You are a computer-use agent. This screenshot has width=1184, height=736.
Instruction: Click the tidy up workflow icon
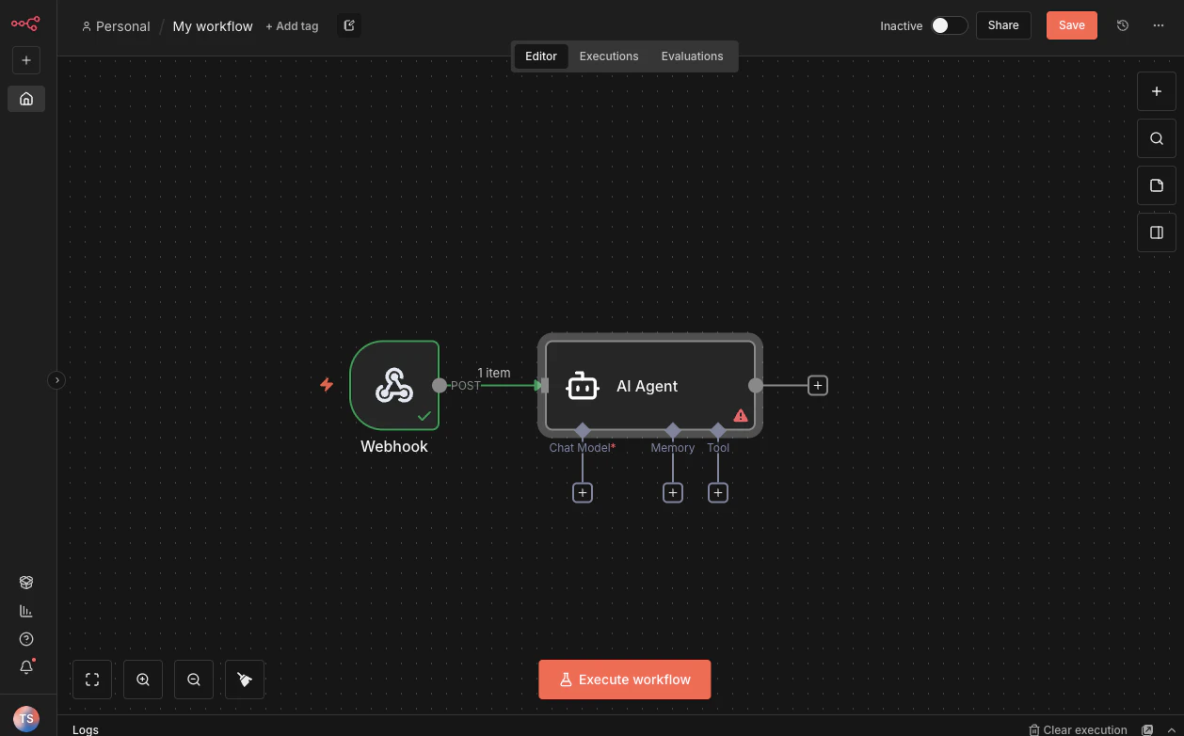coord(245,680)
